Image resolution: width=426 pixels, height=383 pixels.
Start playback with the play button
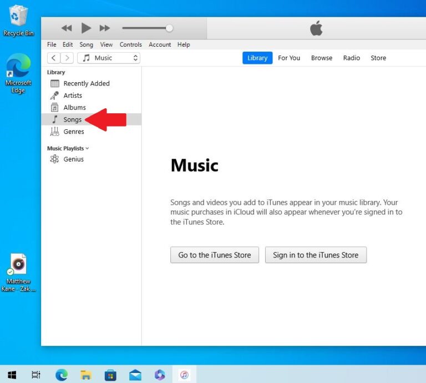(x=86, y=28)
